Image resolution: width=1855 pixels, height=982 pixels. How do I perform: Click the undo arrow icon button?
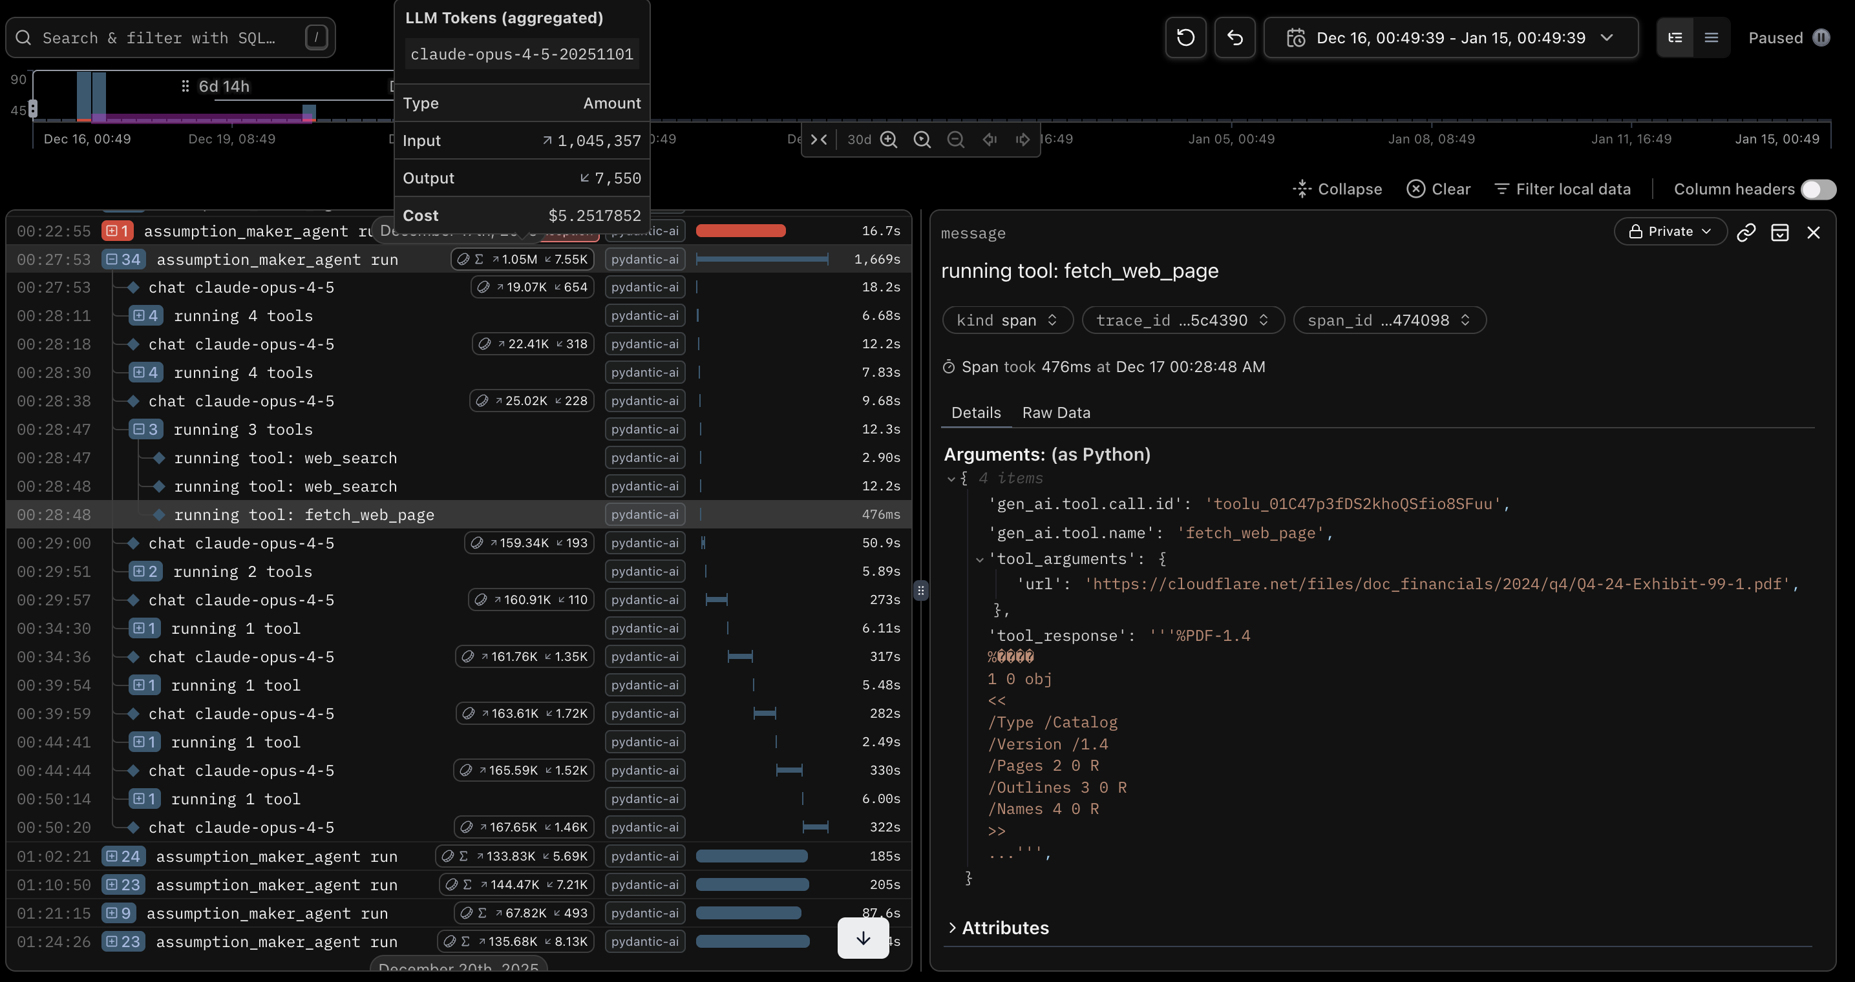coord(1235,37)
